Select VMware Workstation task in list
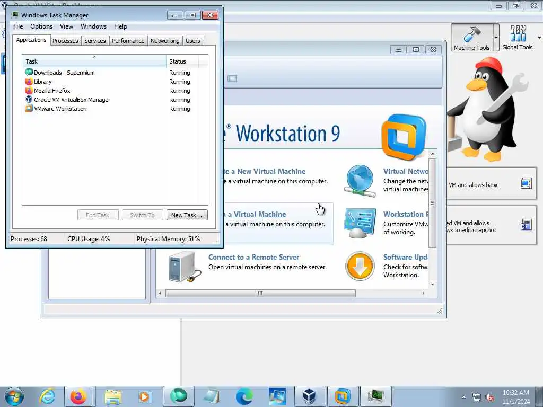 [115, 109]
